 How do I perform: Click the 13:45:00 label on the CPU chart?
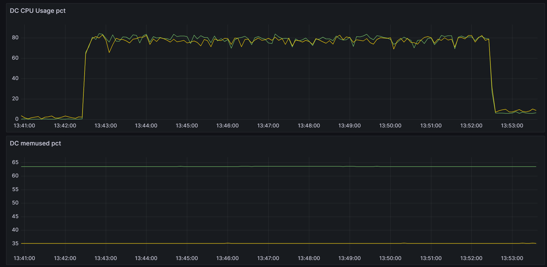tap(187, 126)
